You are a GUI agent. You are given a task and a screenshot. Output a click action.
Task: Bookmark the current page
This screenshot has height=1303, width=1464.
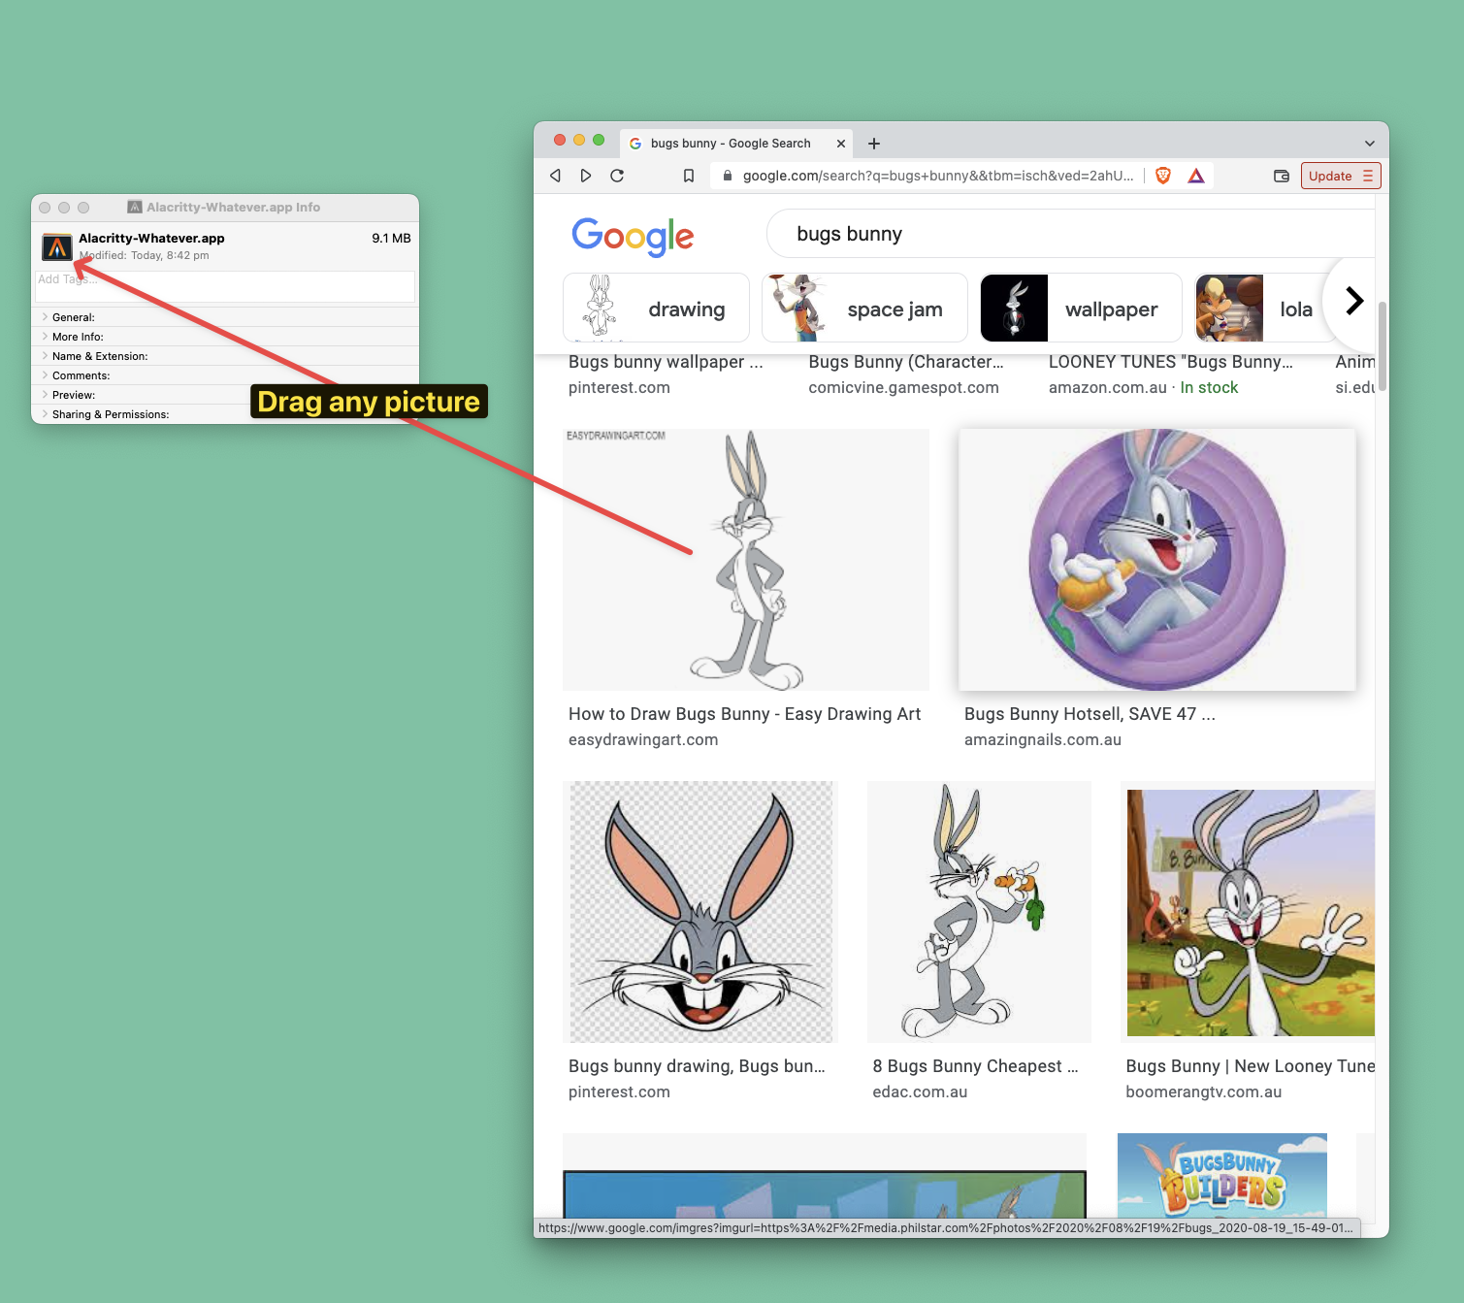689,176
